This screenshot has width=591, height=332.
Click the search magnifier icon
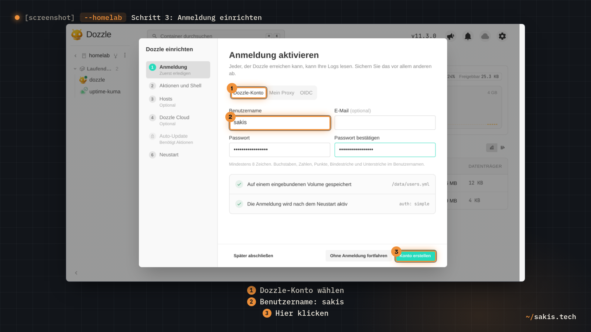point(154,36)
